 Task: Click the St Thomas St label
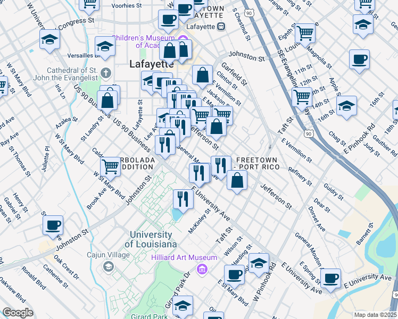(x=20, y=161)
